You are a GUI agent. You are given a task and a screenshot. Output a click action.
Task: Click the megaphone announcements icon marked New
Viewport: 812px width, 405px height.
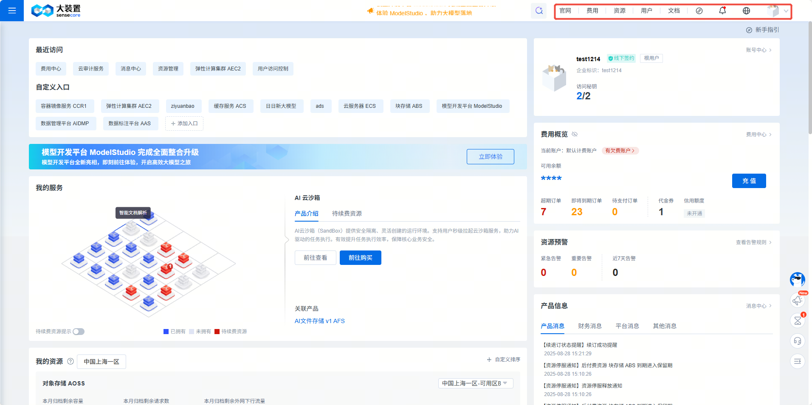pos(797,300)
